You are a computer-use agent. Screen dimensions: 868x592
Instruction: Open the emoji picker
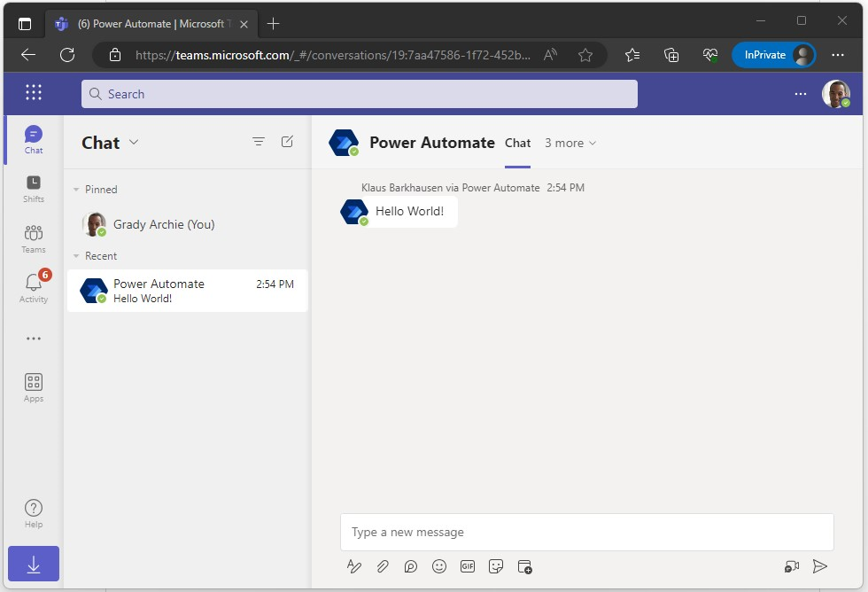(x=439, y=566)
